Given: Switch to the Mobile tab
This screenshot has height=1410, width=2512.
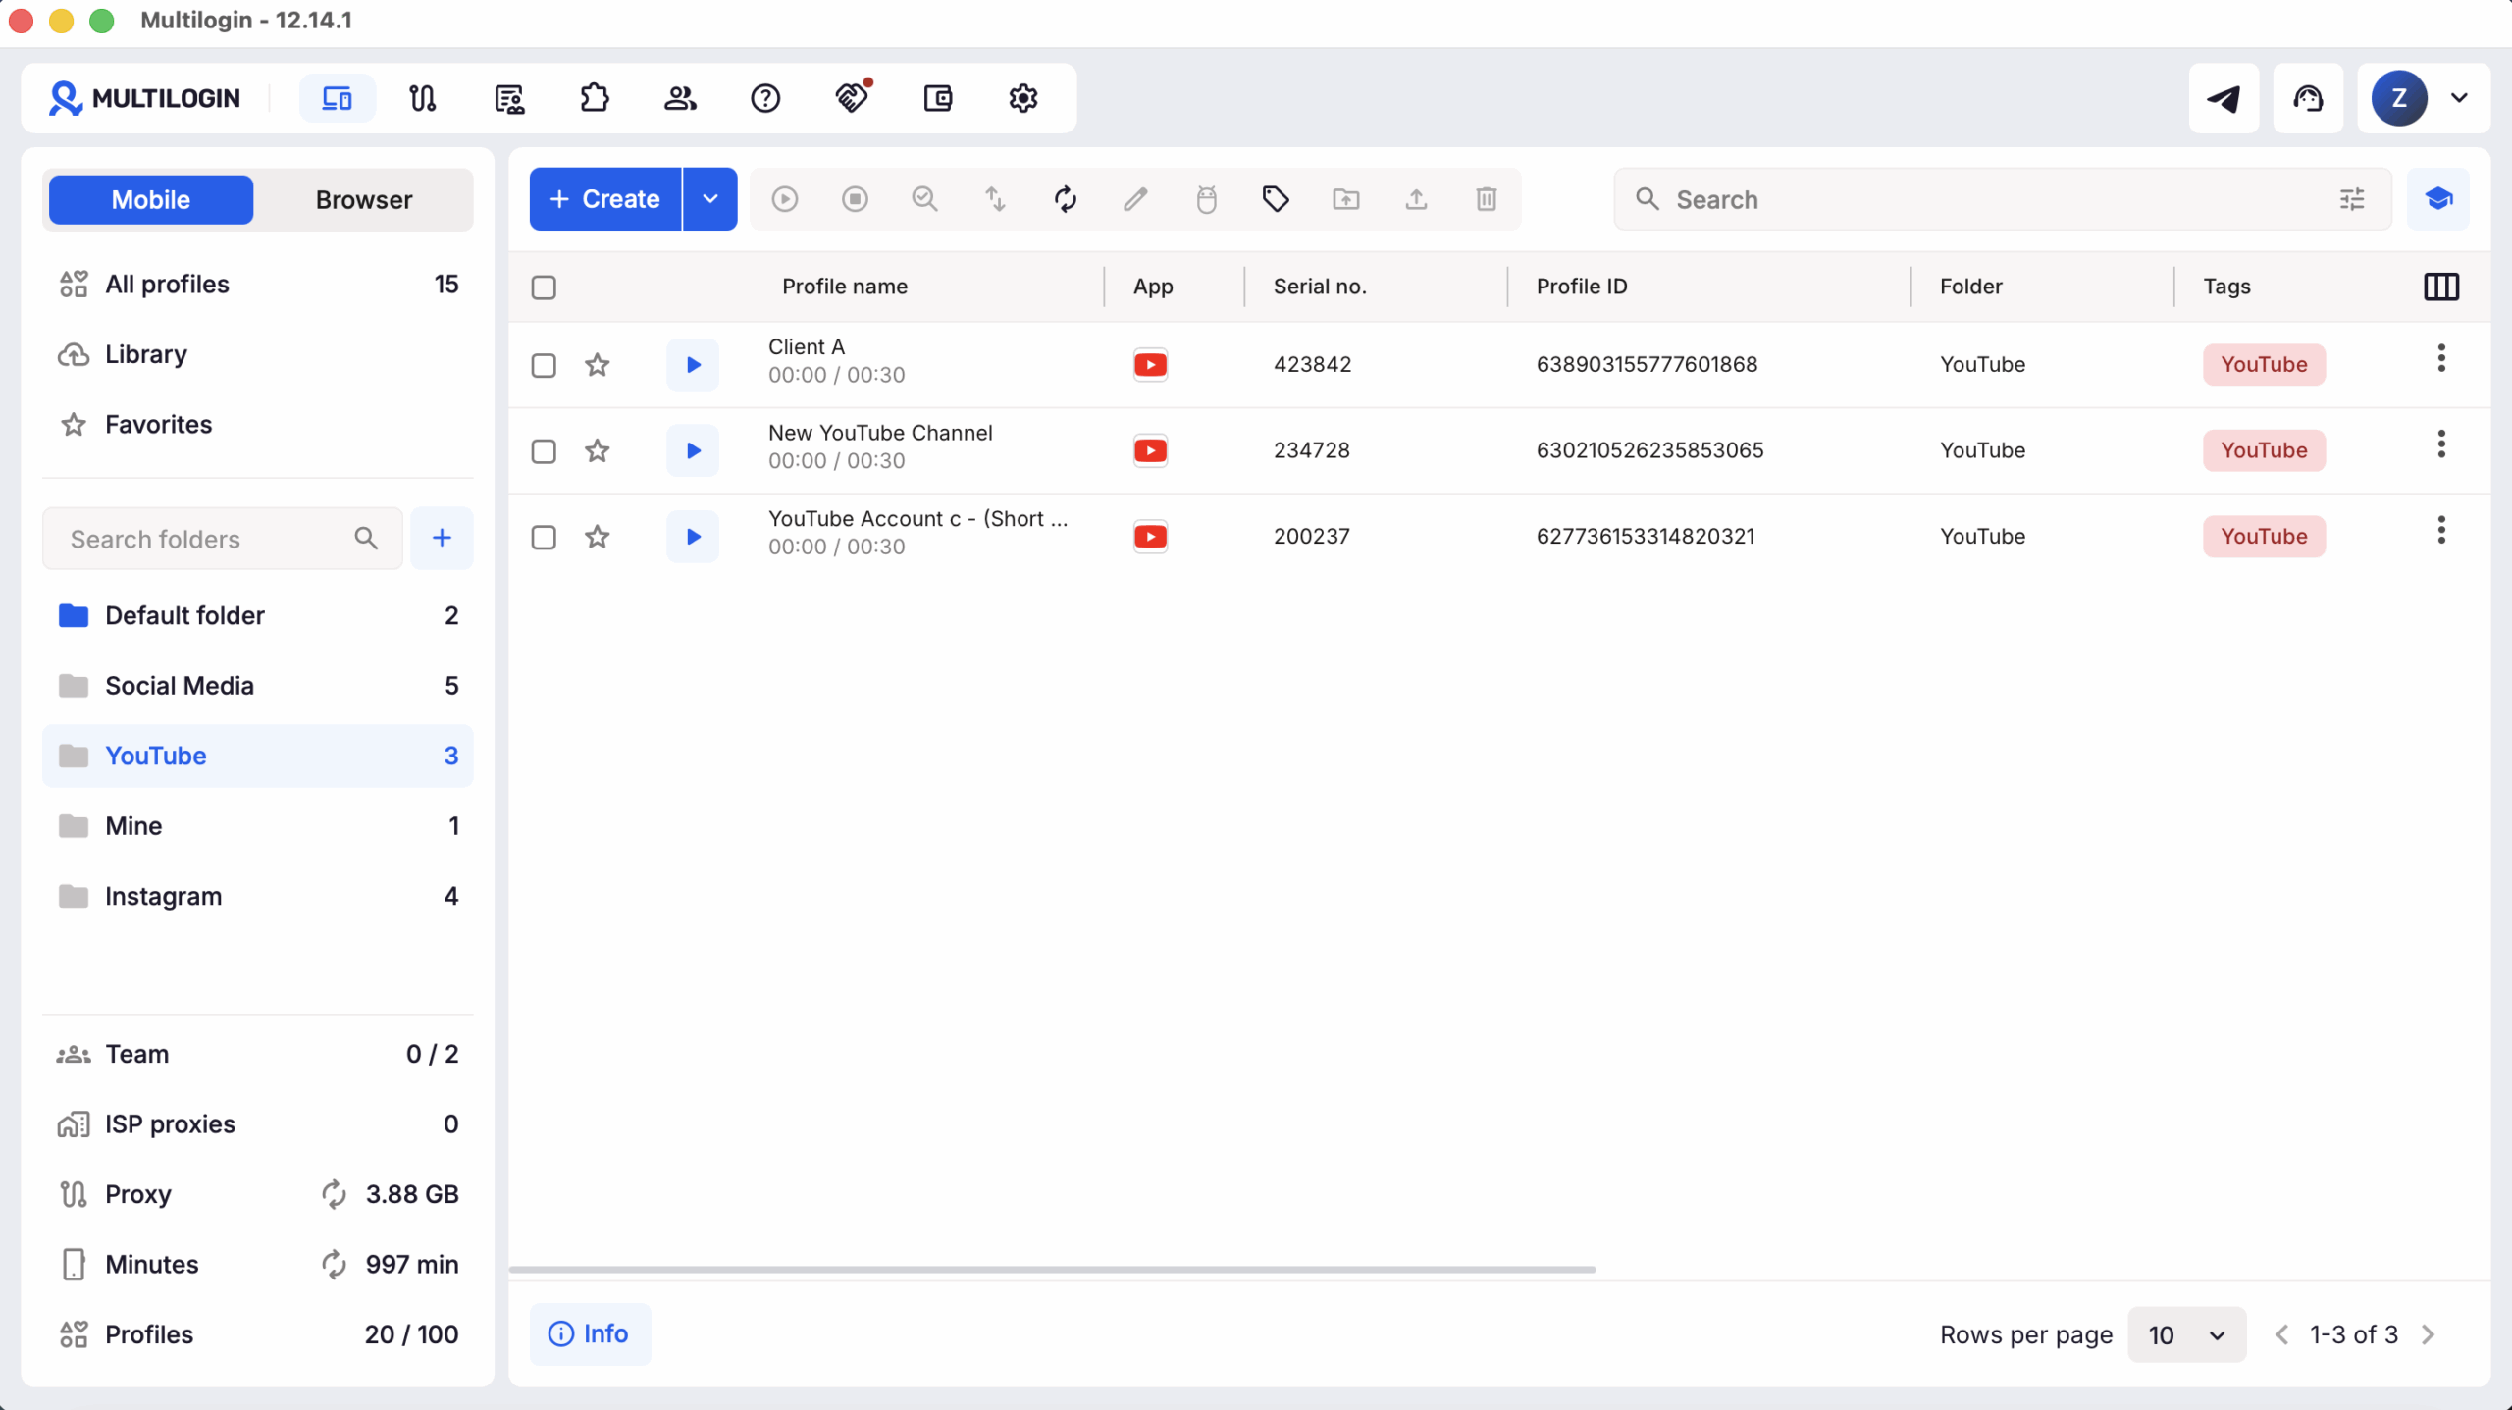Looking at the screenshot, I should (151, 200).
